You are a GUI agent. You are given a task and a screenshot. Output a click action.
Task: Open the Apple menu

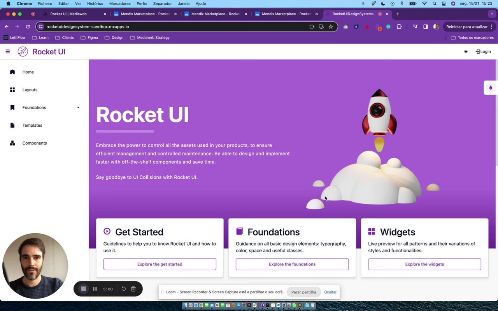coord(8,3)
